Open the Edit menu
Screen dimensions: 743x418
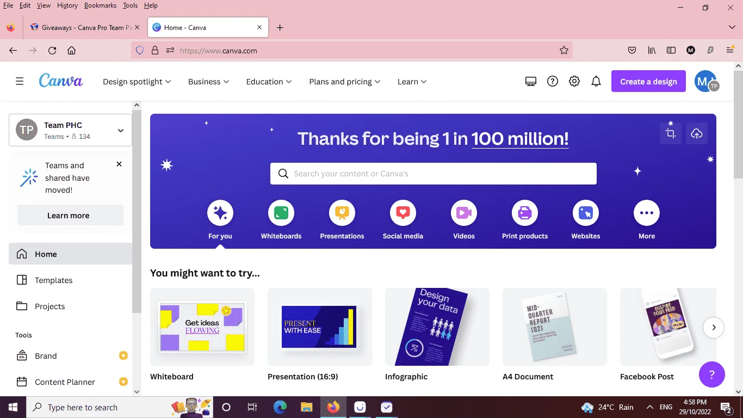[x=25, y=5]
